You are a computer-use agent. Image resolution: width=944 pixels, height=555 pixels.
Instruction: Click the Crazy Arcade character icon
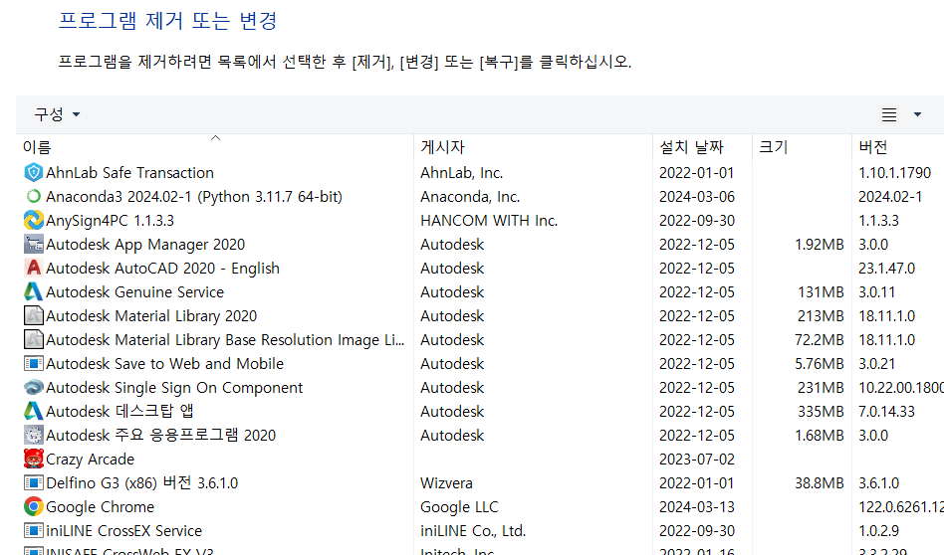coord(33,459)
